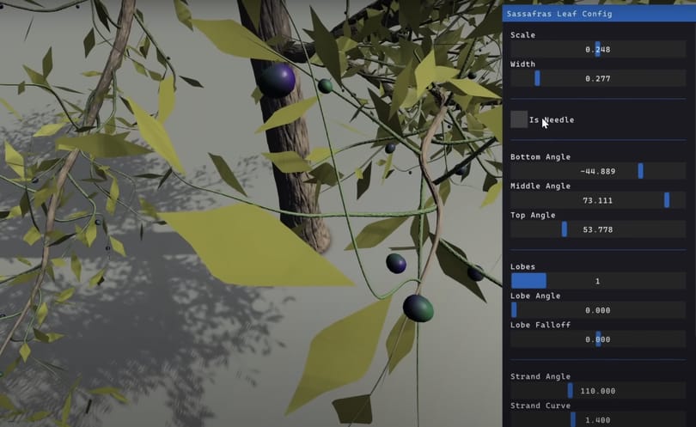Click the "Strand Angle" label
696x427 pixels.
coord(540,376)
